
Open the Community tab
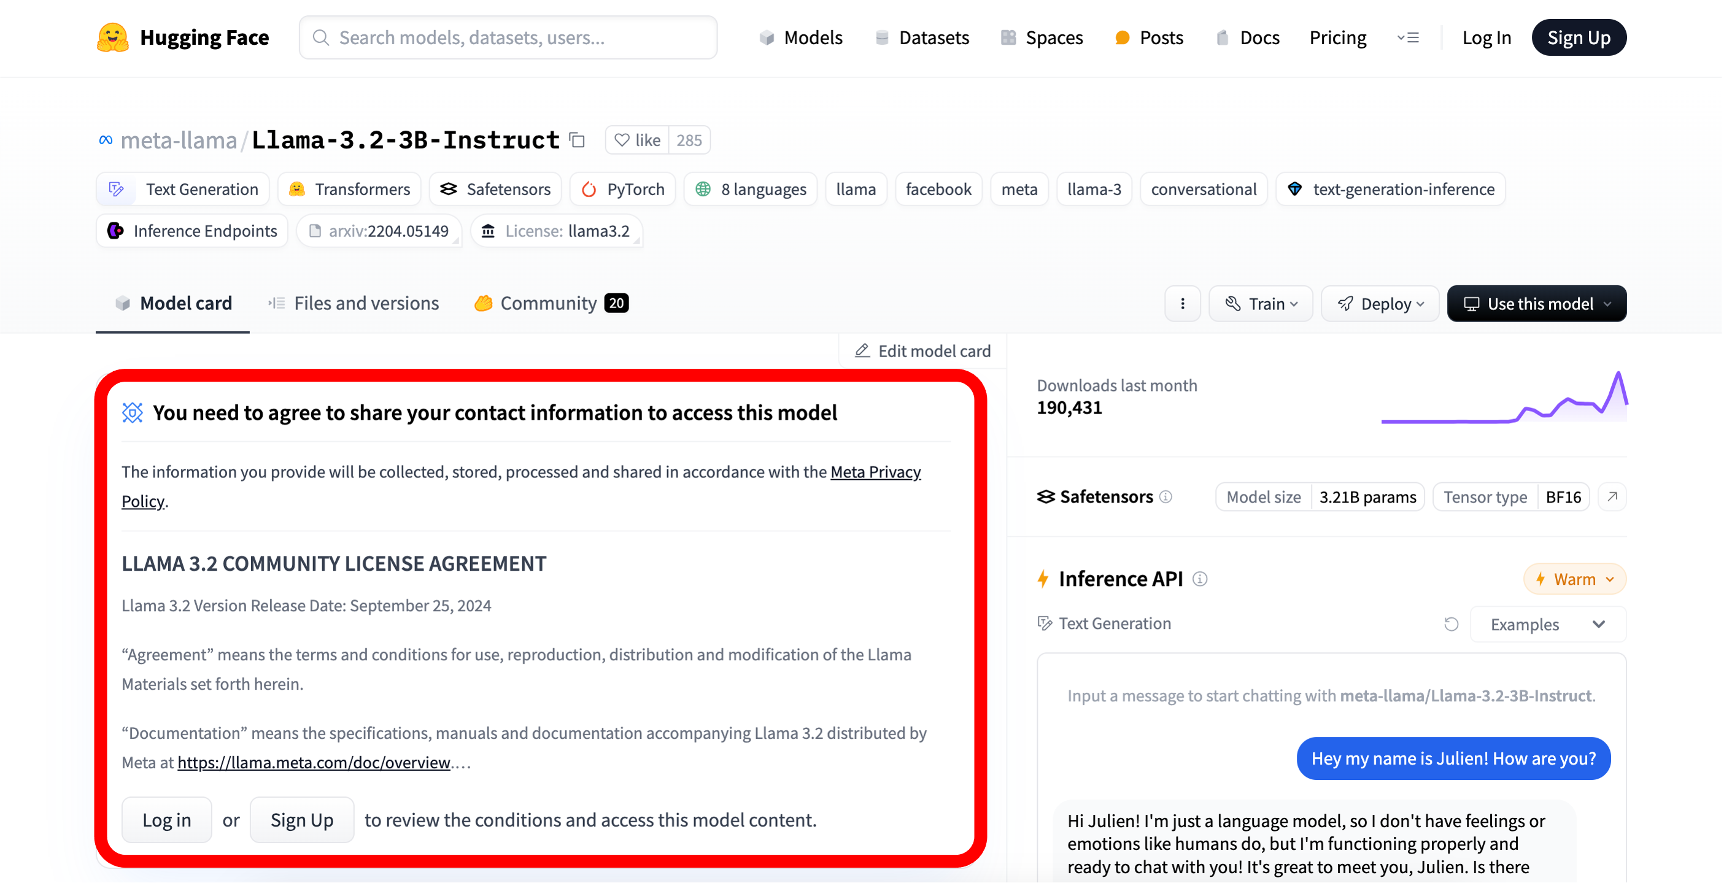(x=550, y=303)
